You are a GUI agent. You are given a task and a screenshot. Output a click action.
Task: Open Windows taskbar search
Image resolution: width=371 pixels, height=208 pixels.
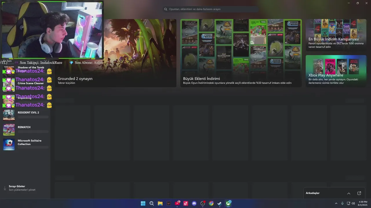(152, 203)
